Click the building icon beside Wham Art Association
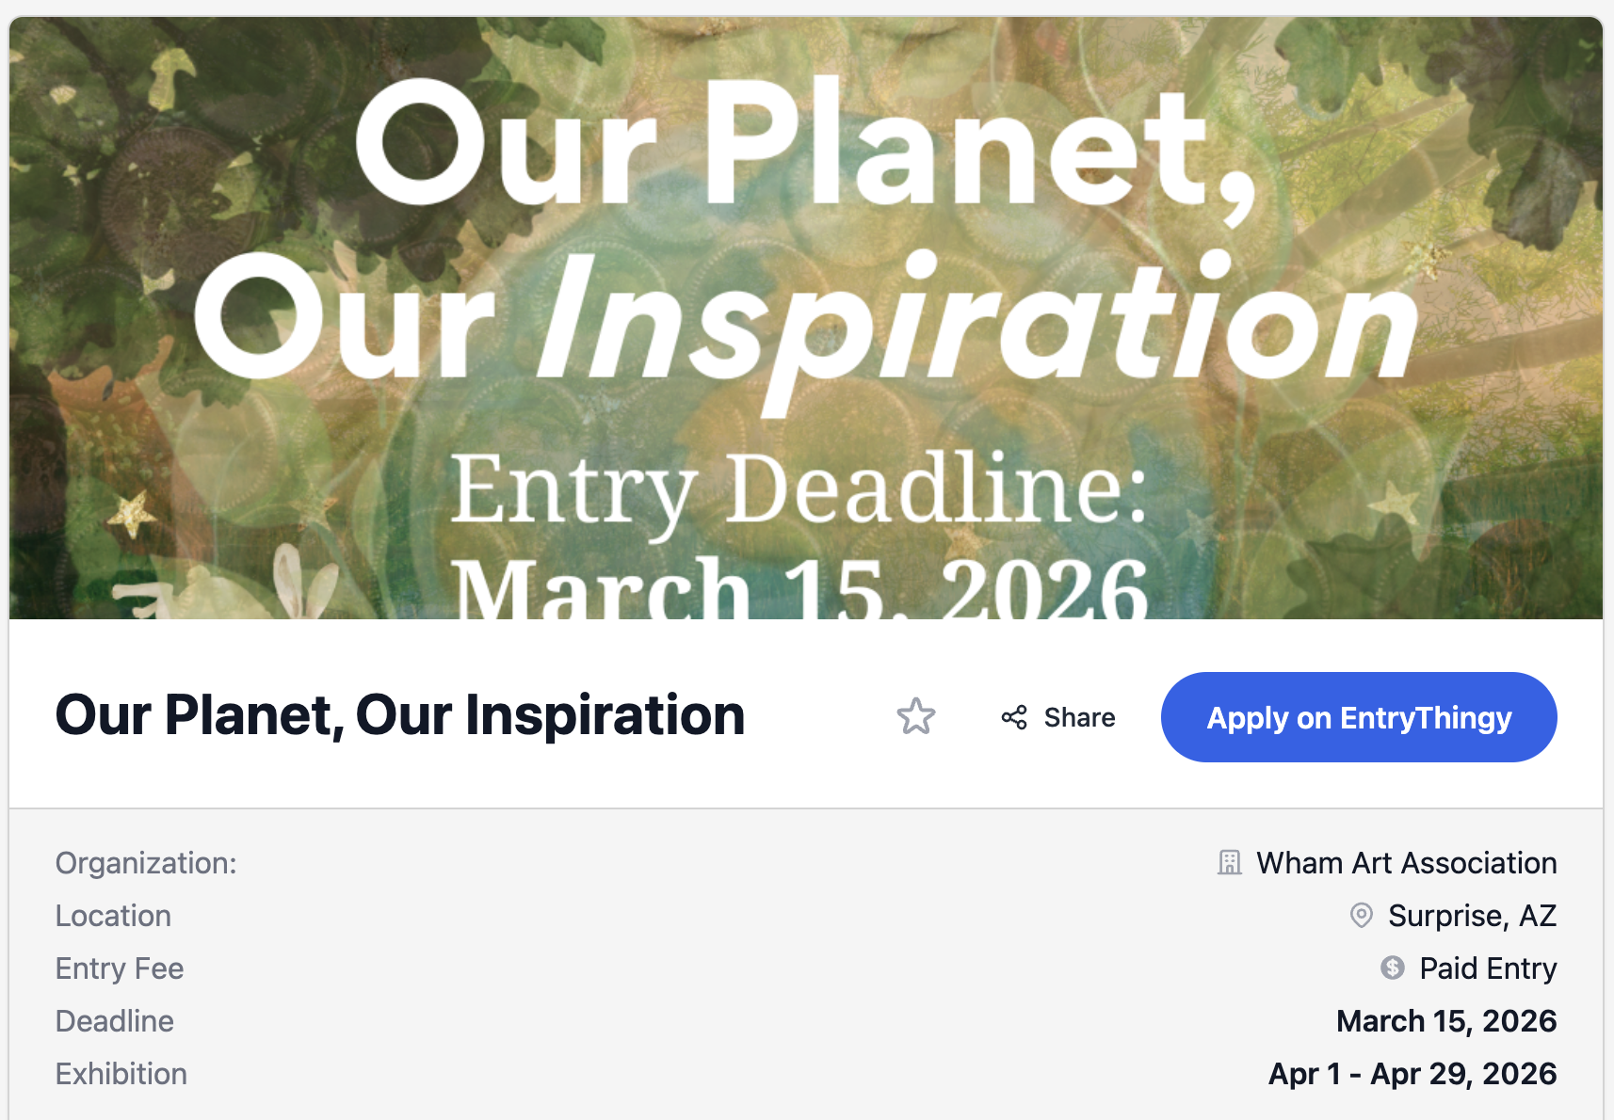 tap(1229, 863)
